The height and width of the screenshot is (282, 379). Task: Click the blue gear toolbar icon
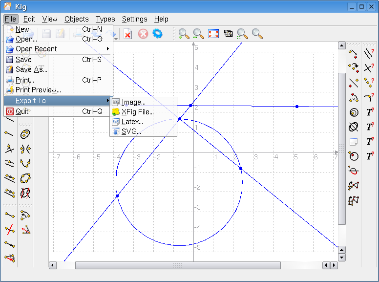click(x=158, y=33)
